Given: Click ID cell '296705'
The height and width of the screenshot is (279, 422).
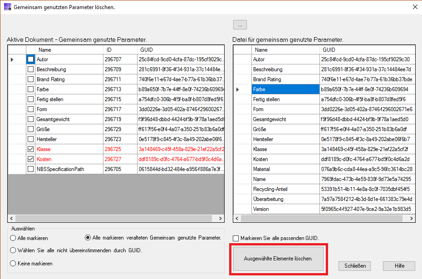Looking at the screenshot, I should click(120, 169).
